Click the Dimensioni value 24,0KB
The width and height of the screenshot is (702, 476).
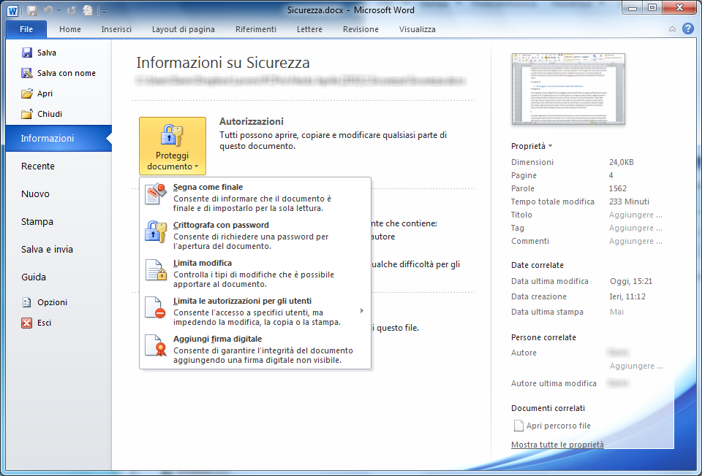[622, 162]
